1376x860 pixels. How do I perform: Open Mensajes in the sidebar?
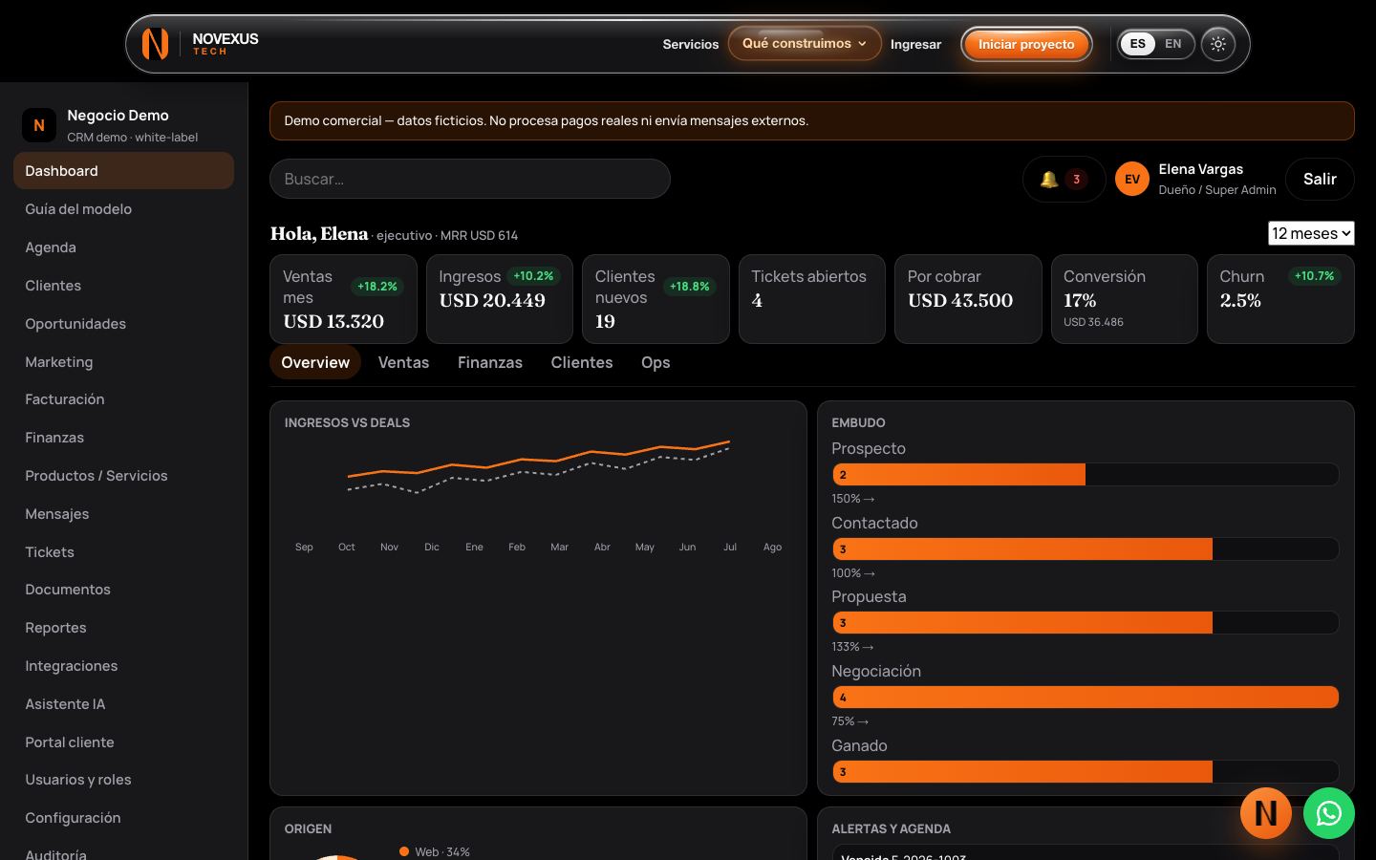click(123, 514)
